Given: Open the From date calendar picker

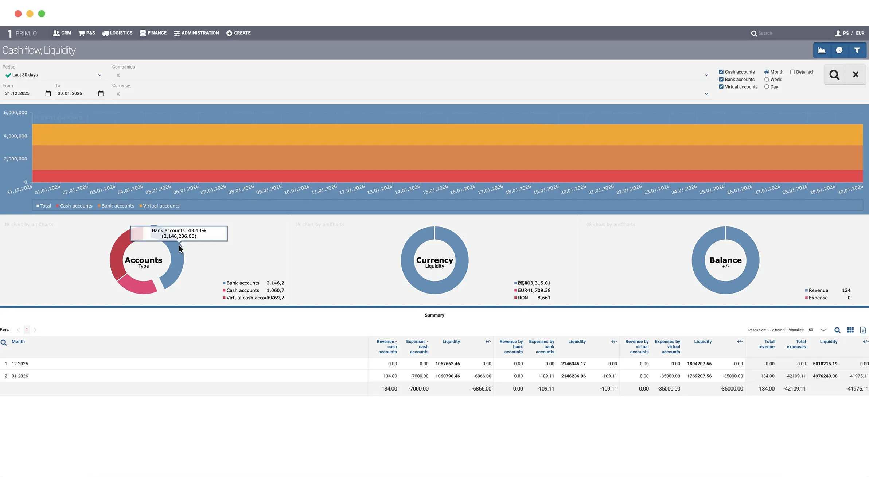Looking at the screenshot, I should pos(48,94).
